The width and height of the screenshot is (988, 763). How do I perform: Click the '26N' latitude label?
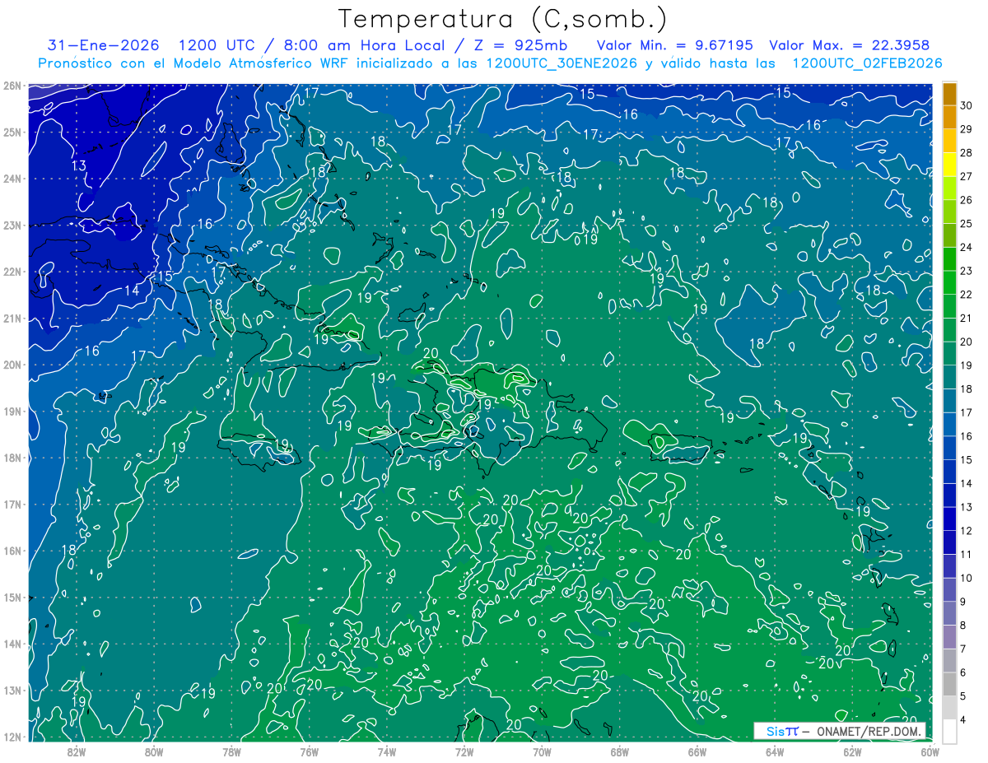click(x=12, y=86)
